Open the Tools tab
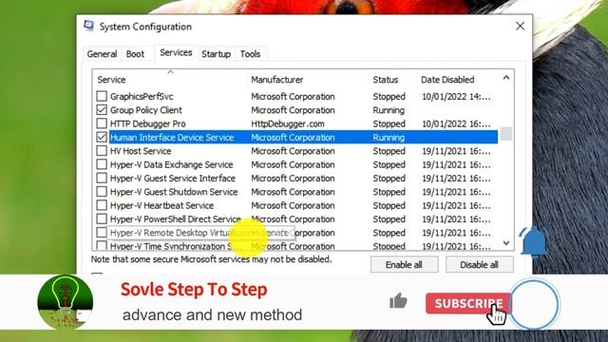 (x=250, y=54)
